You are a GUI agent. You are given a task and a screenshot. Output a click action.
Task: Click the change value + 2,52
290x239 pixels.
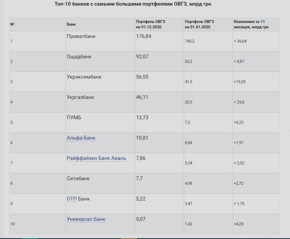coord(239,163)
